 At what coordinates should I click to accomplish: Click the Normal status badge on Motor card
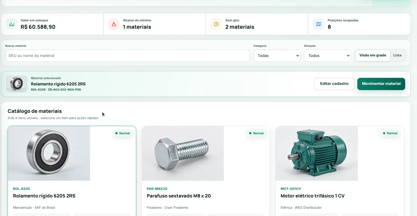[390, 133]
